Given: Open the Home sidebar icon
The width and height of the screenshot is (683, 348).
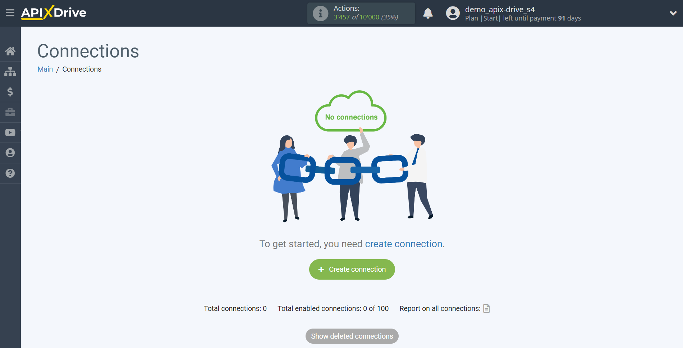Looking at the screenshot, I should pyautogui.click(x=10, y=51).
